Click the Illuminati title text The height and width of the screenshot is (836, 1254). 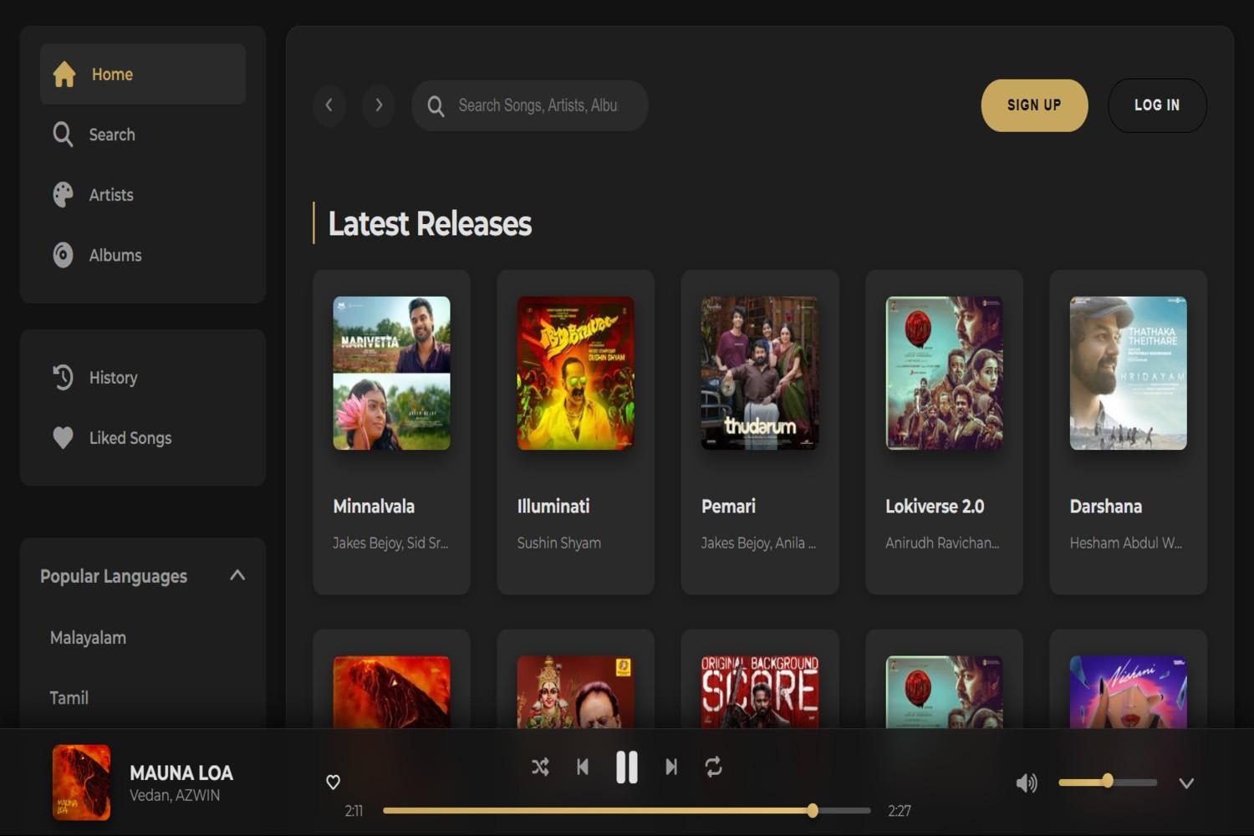pyautogui.click(x=553, y=507)
